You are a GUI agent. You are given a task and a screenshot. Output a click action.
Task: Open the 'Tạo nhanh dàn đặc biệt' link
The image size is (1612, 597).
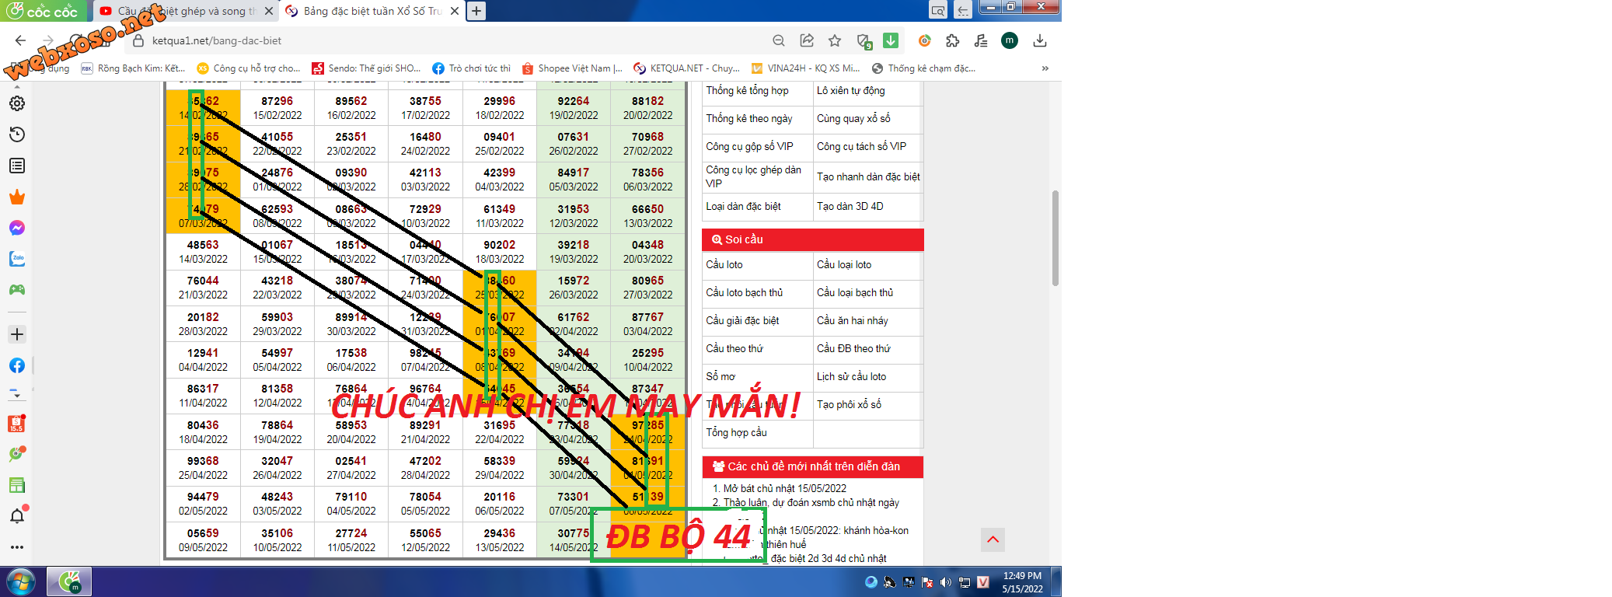pyautogui.click(x=867, y=177)
